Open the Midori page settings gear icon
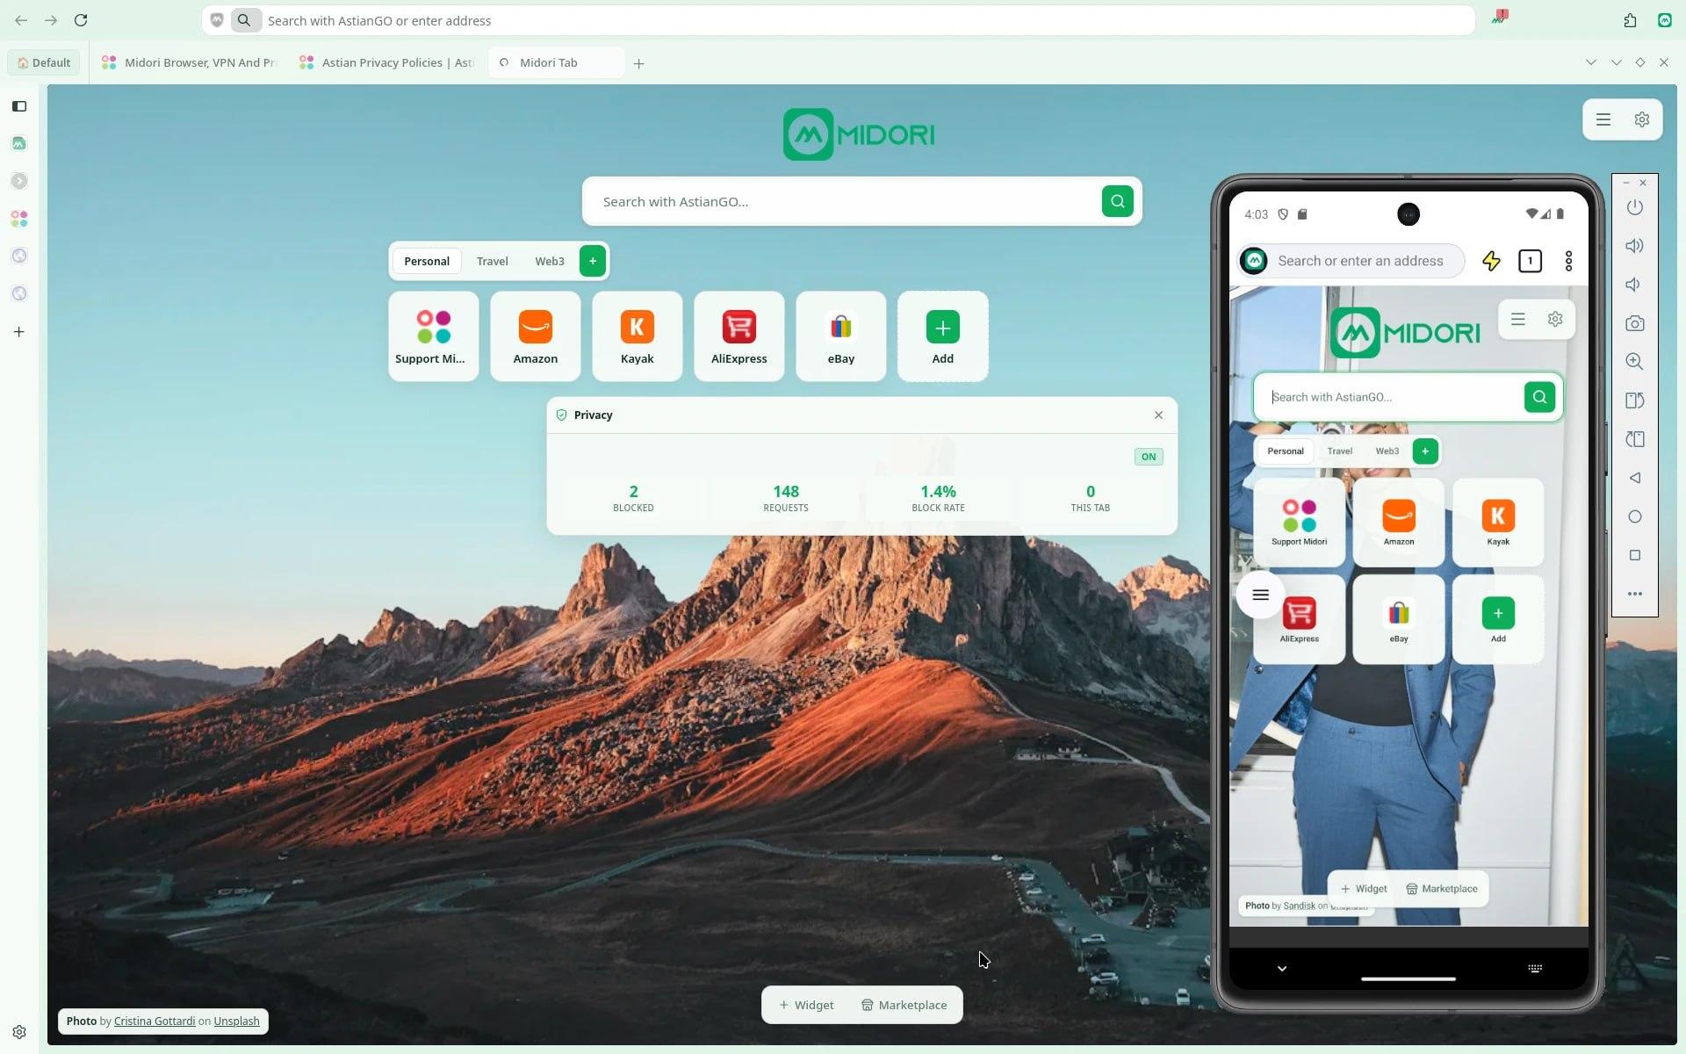The image size is (1686, 1054). [1641, 119]
